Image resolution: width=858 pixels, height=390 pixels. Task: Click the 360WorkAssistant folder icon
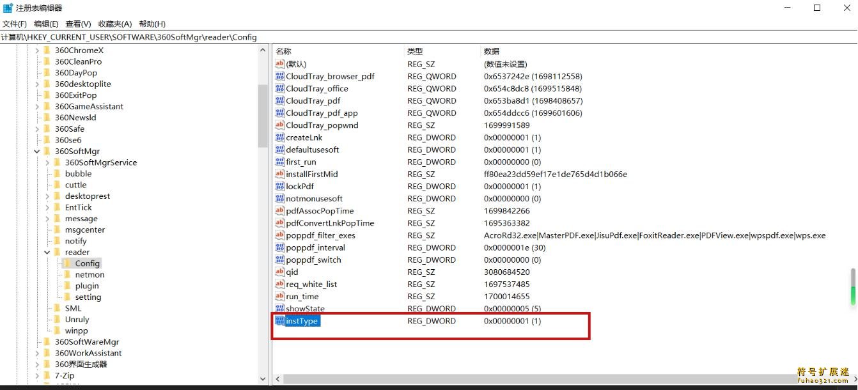(47, 353)
